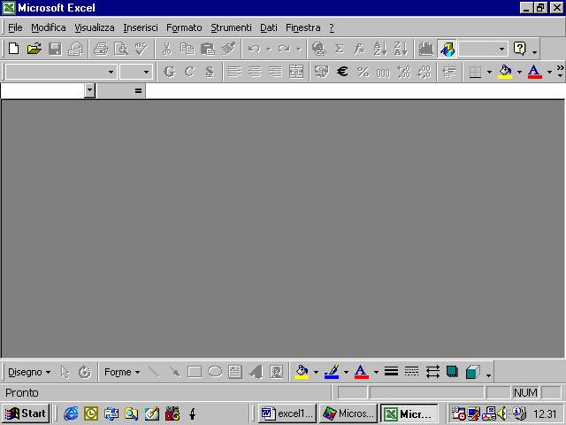Apply blue line color in Drawing toolbar

point(332,372)
